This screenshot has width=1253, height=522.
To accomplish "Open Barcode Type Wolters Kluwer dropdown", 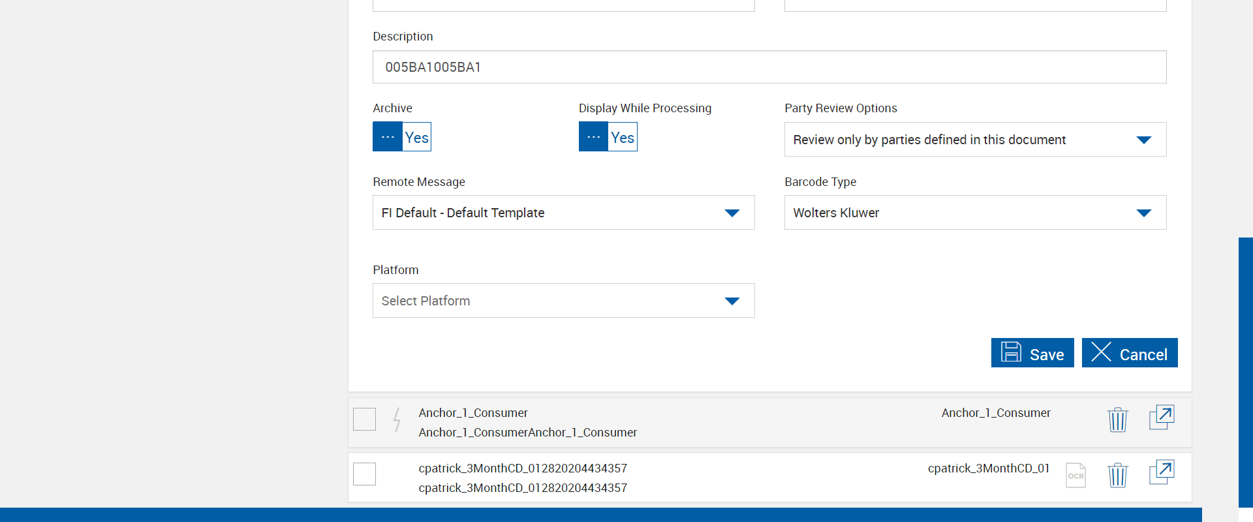I will click(x=975, y=213).
